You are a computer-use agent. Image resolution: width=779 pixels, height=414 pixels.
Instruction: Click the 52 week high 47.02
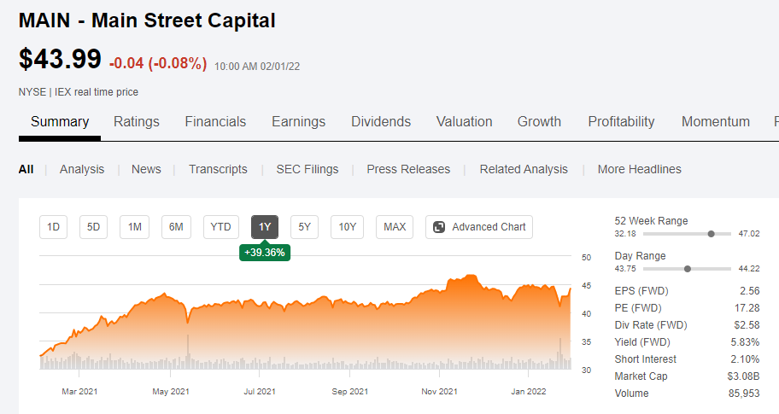click(x=749, y=234)
